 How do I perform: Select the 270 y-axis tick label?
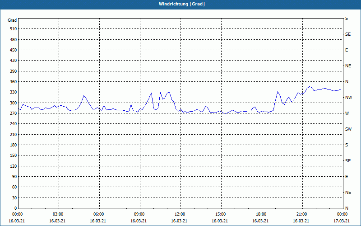[14, 113]
